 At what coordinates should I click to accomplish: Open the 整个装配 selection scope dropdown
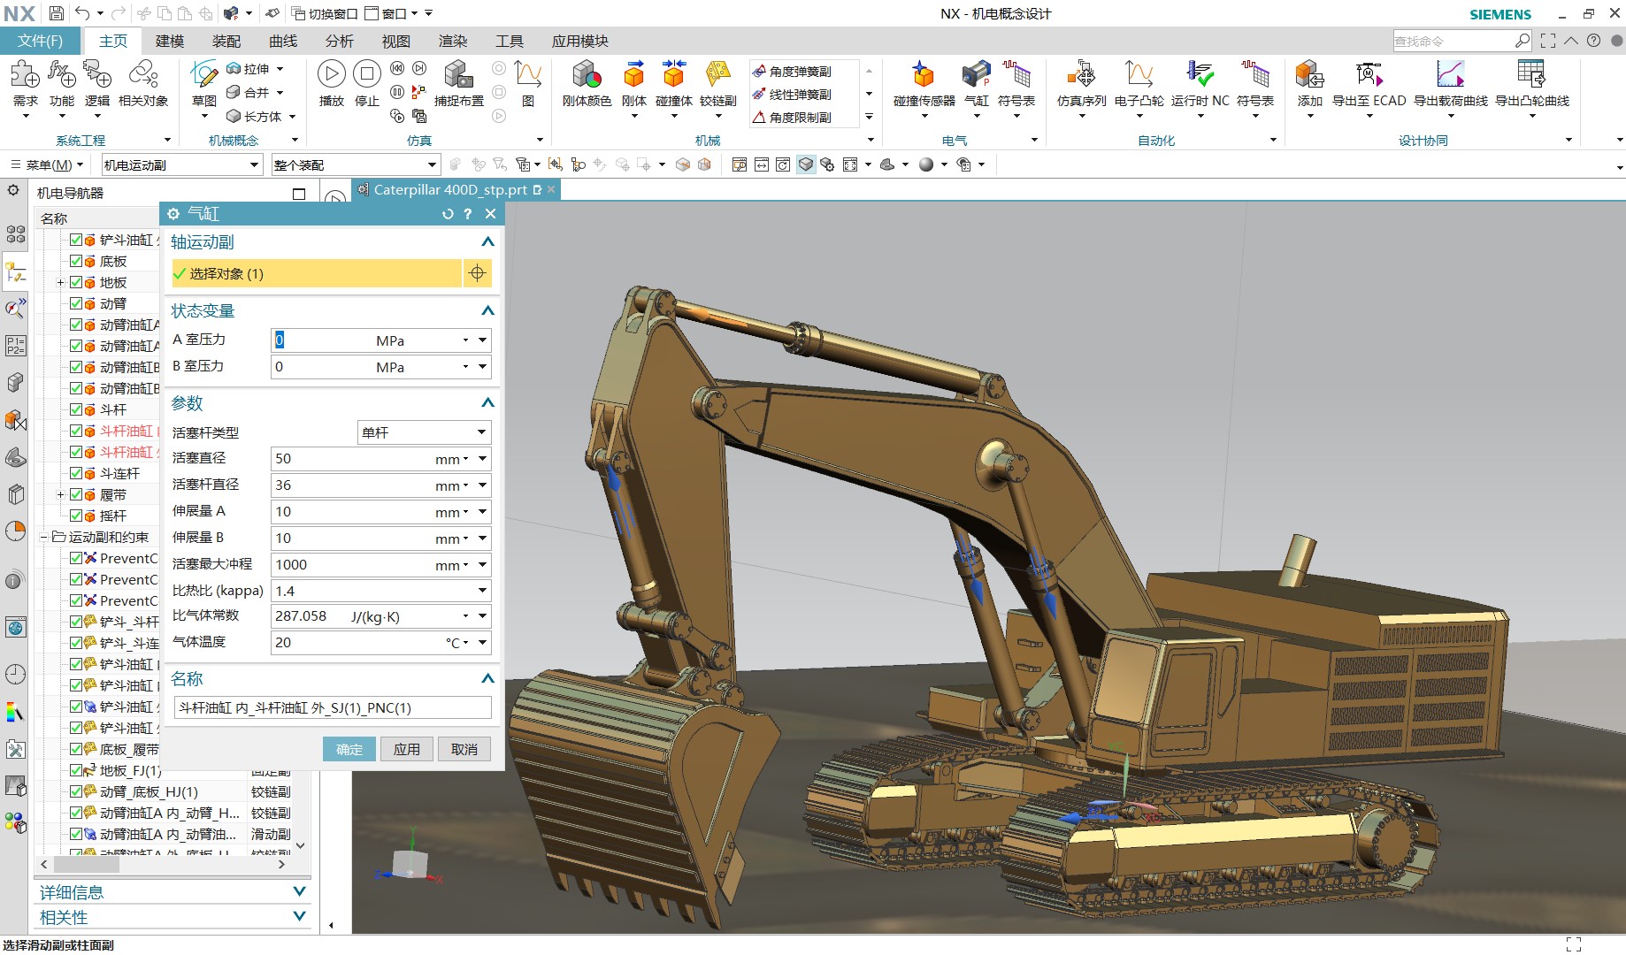coord(356,164)
